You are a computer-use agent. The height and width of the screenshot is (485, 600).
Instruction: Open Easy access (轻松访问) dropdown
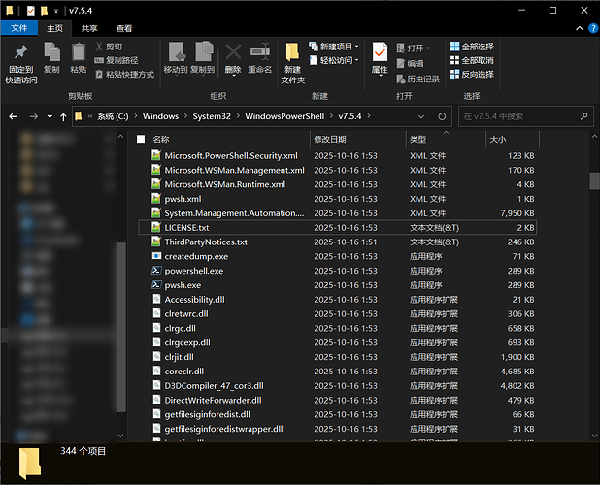click(x=334, y=60)
